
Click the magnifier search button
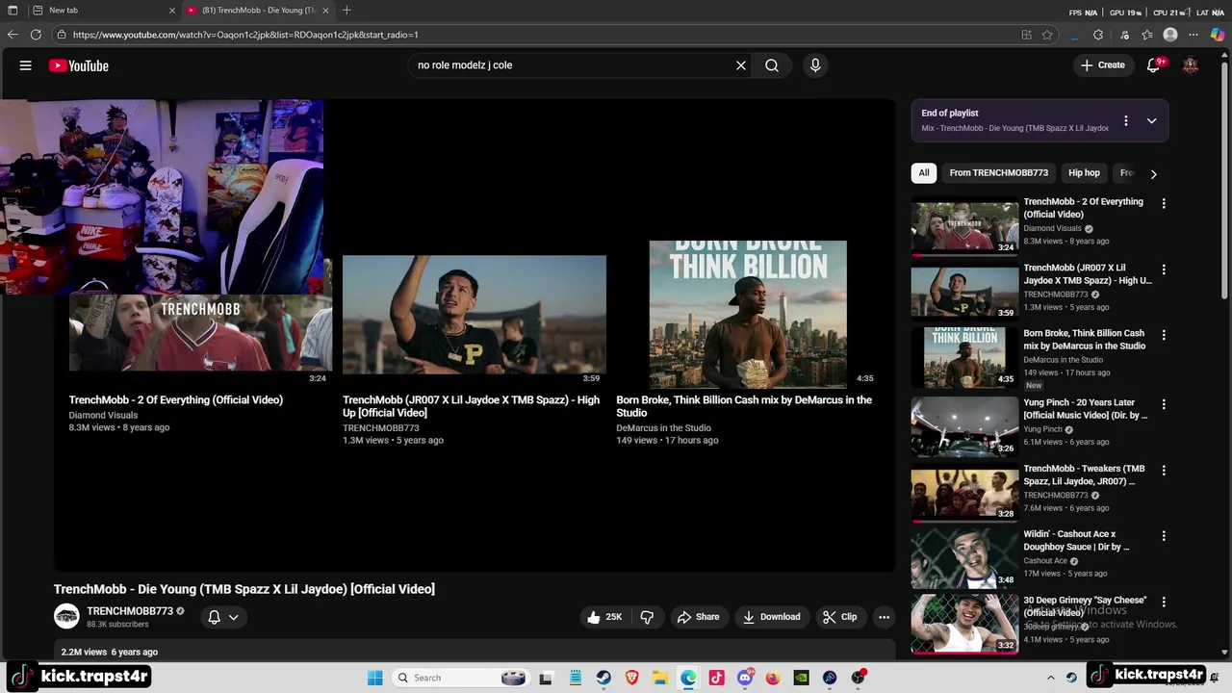tap(772, 65)
